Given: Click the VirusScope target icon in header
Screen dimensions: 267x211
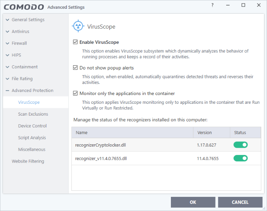Looking at the screenshot, I should click(x=78, y=26).
